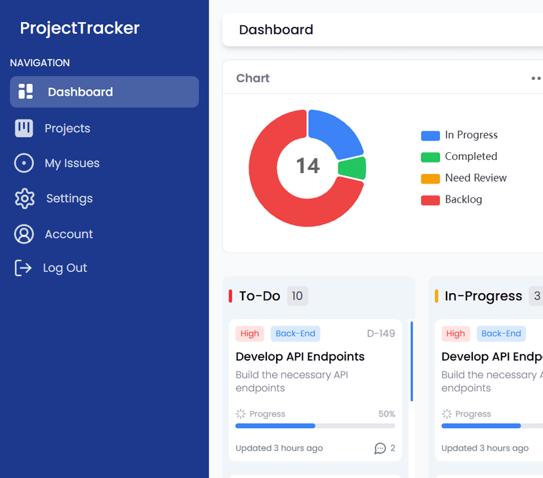The height and width of the screenshot is (478, 543).
Task: Open the Chart options ellipsis menu
Action: pos(536,79)
